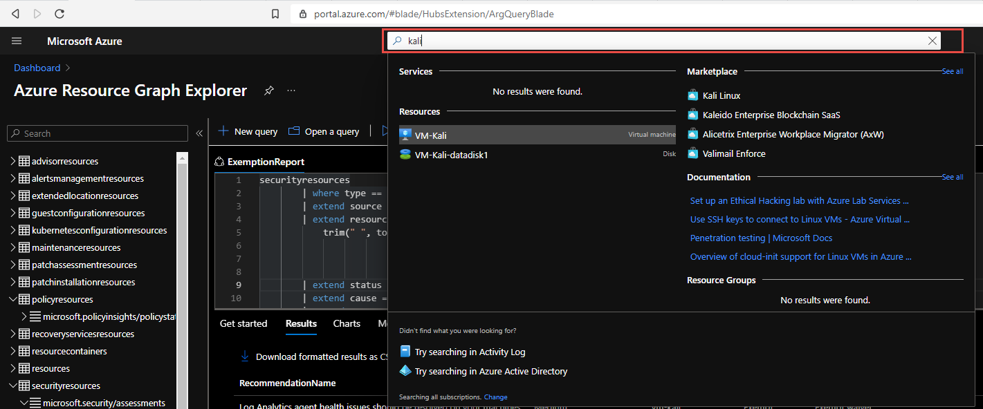Viewport: 983px width, 409px height.
Task: Go back in the browser
Action: 16,13
